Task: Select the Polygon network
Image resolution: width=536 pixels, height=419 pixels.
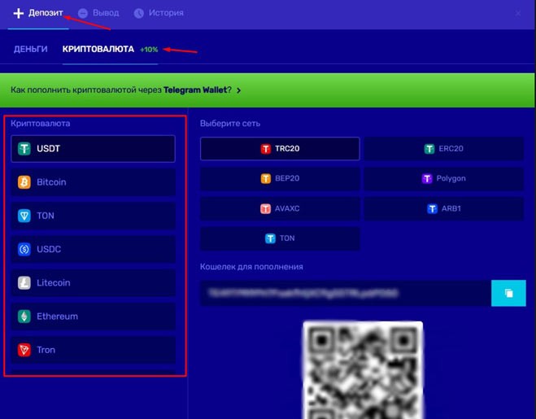Action: 443,178
